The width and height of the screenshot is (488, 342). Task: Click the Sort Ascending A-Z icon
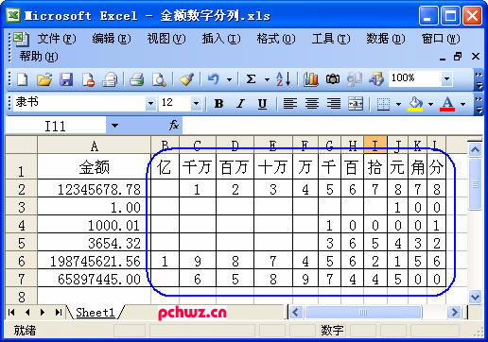283,79
